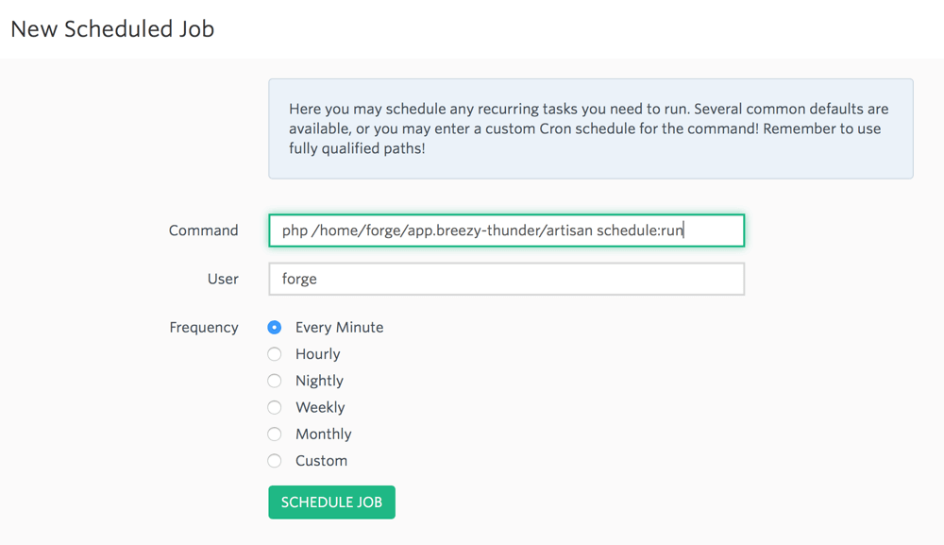This screenshot has height=545, width=944.
Task: Click the New Scheduled Job page heading
Action: 111,29
